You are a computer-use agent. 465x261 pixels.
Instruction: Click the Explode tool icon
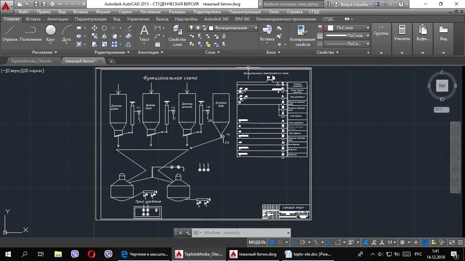pyautogui.click(x=128, y=36)
